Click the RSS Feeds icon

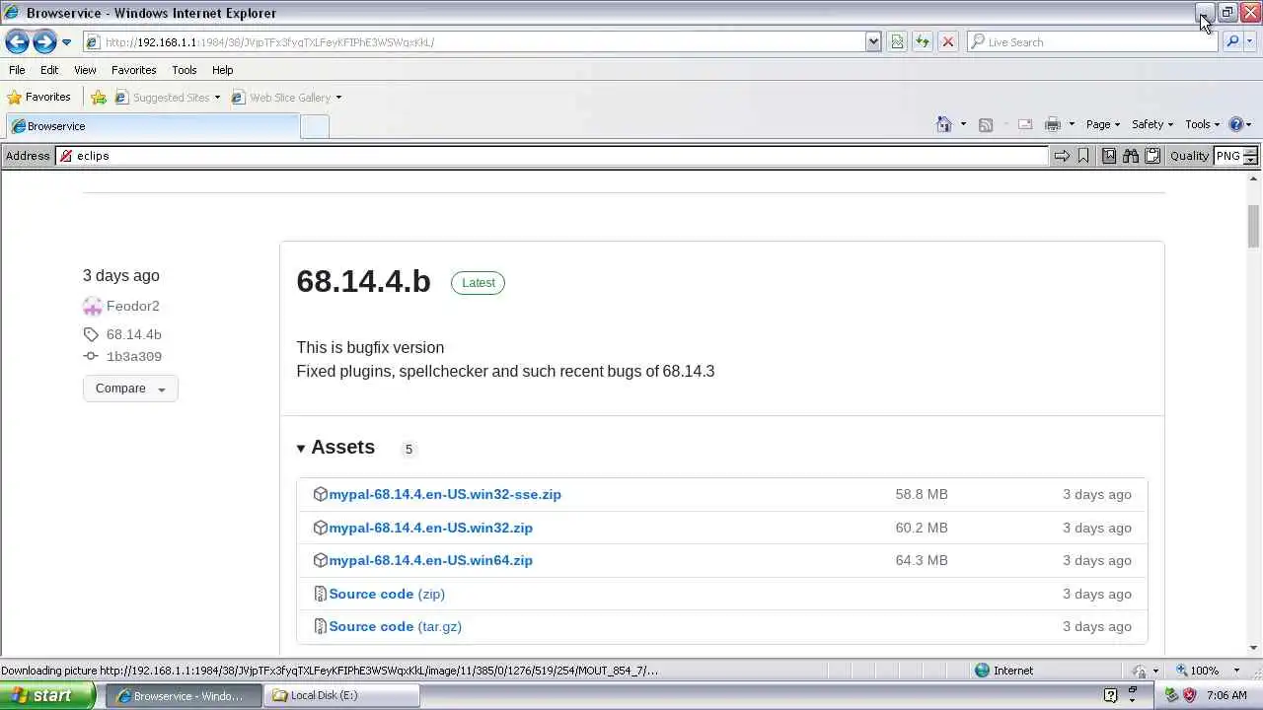coord(985,124)
